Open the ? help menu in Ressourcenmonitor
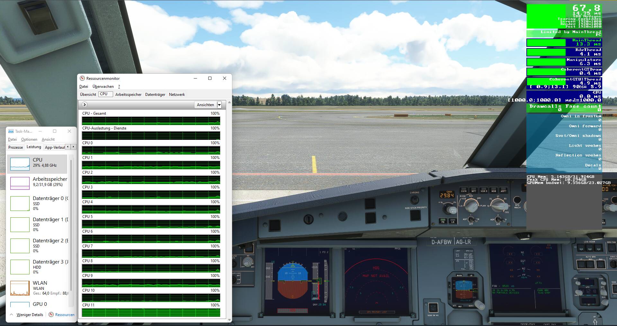 (x=119, y=87)
